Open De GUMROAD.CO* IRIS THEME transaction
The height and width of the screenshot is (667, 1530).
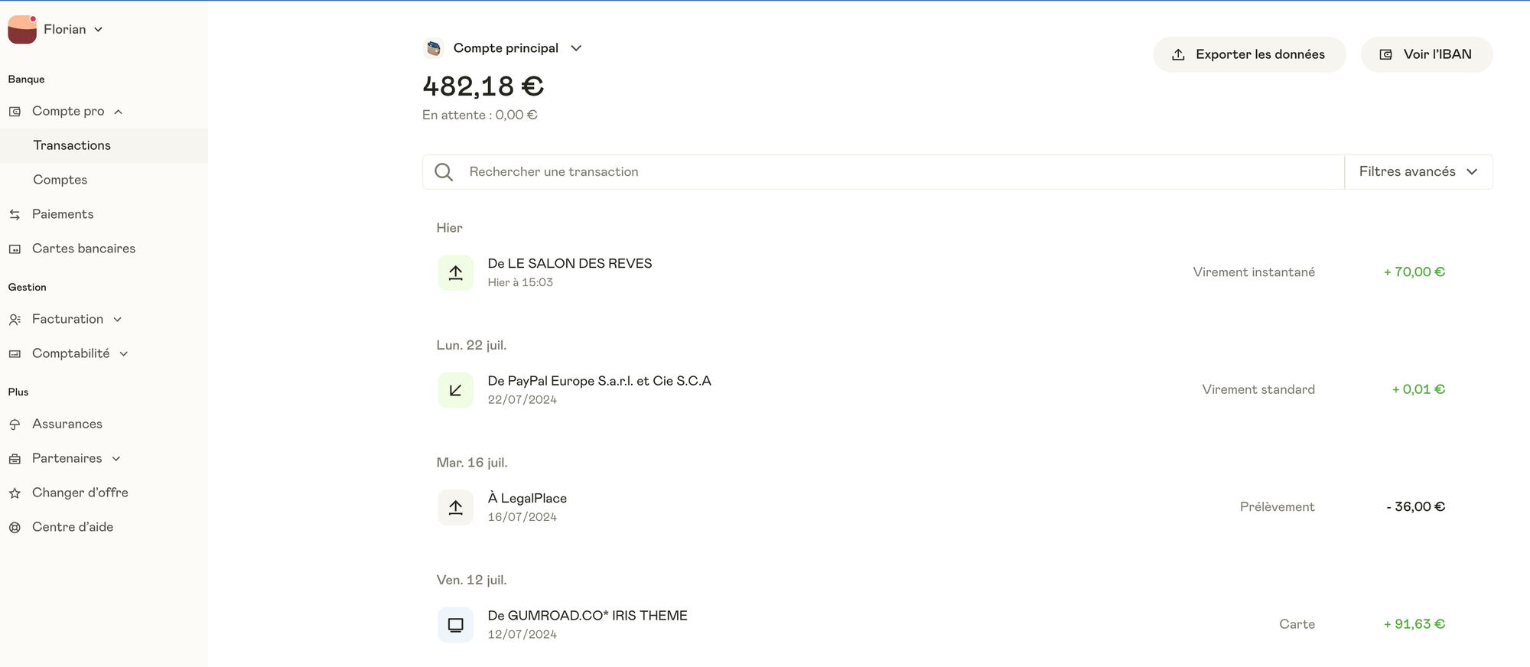(x=588, y=616)
